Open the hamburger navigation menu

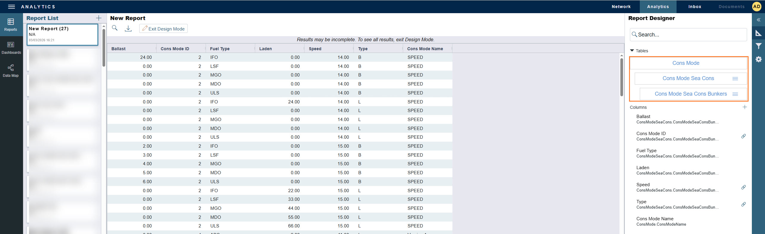[11, 7]
